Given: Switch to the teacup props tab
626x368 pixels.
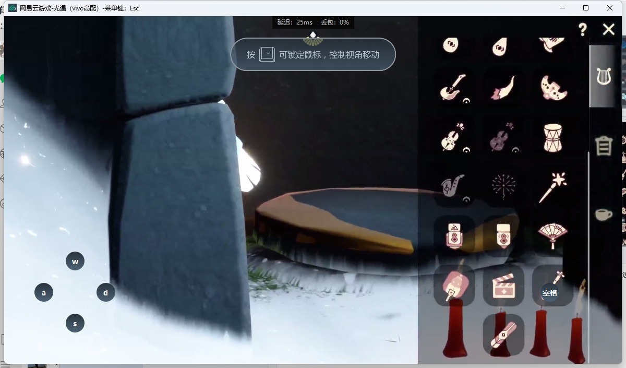Looking at the screenshot, I should click(x=604, y=214).
